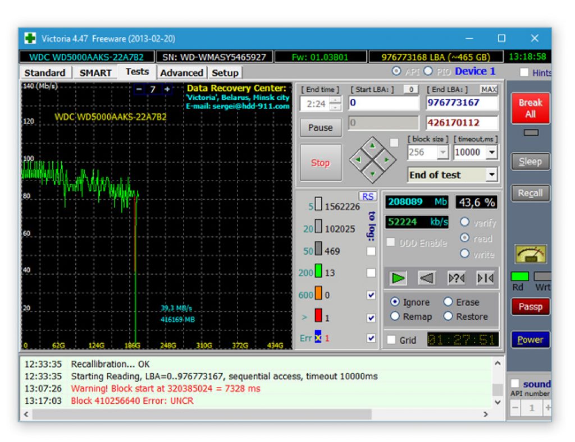
Task: Click the Rd green indicator
Action: 519,276
